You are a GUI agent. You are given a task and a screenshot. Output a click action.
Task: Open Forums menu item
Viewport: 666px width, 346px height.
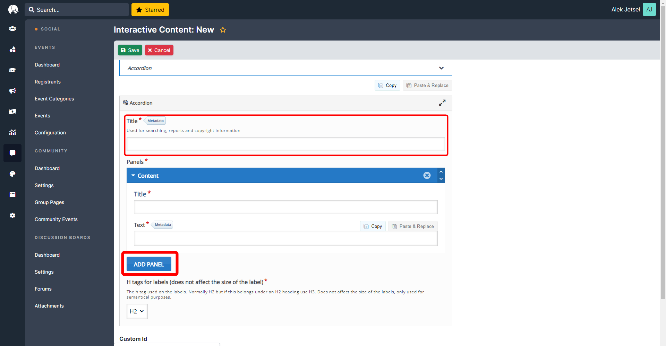tap(43, 289)
